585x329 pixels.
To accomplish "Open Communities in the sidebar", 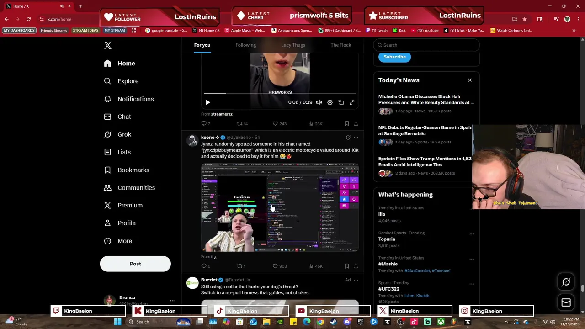I will tap(130, 188).
